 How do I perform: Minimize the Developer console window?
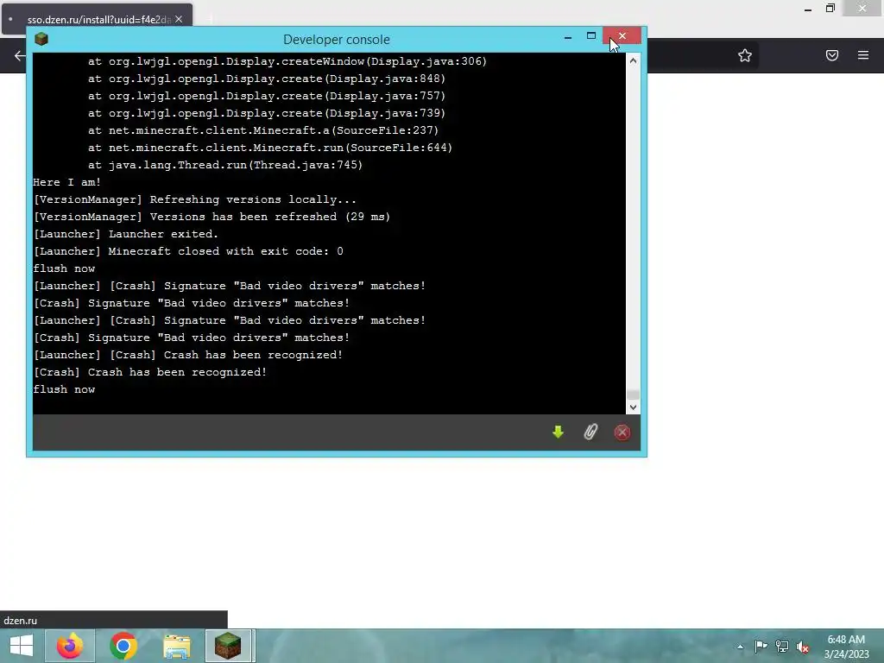[x=568, y=36]
